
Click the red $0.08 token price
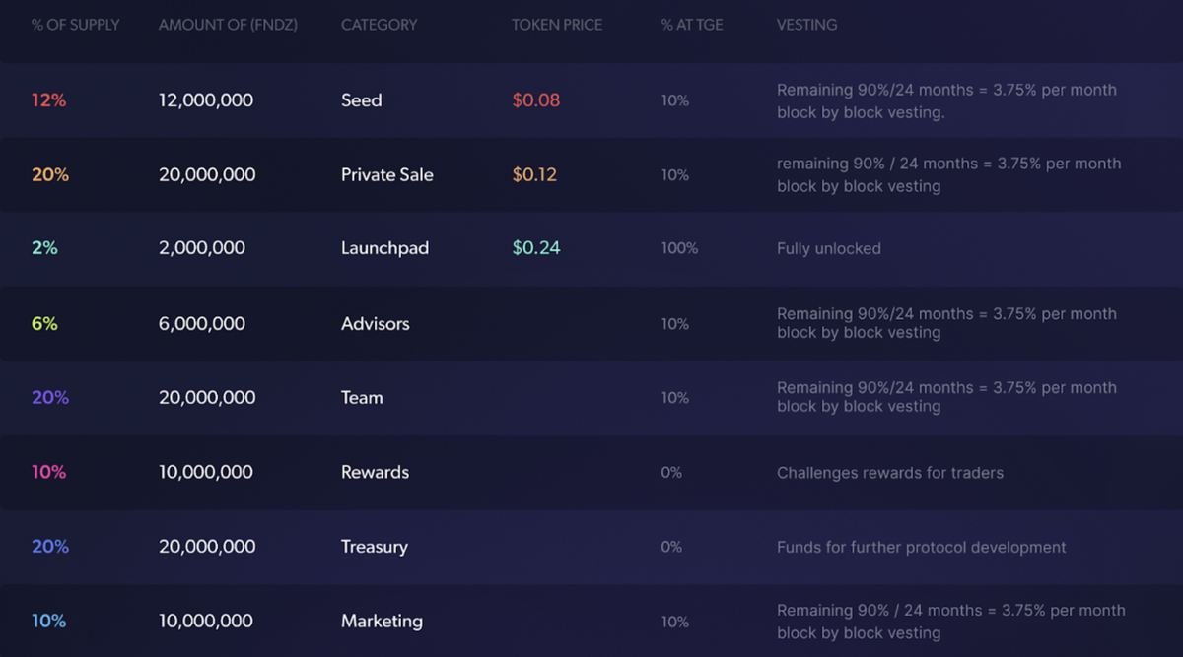pyautogui.click(x=535, y=100)
